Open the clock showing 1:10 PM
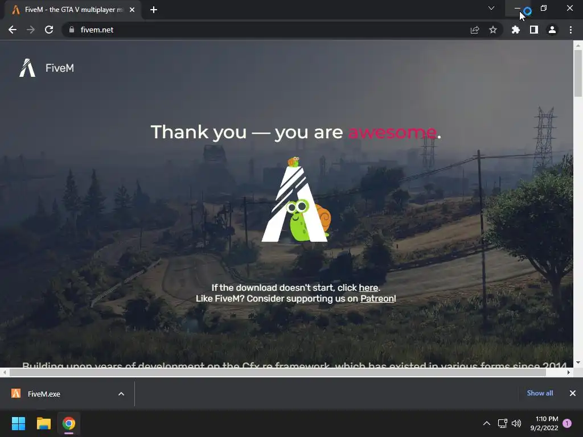 544,423
